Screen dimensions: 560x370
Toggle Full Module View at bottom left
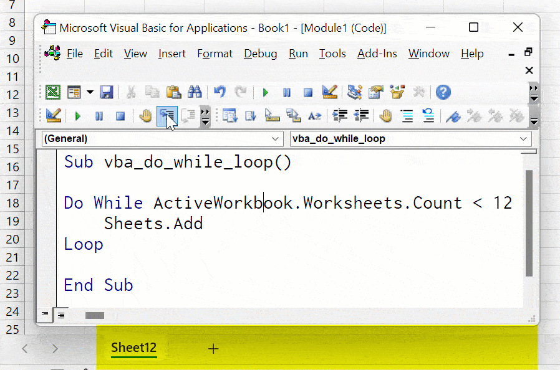coord(60,315)
